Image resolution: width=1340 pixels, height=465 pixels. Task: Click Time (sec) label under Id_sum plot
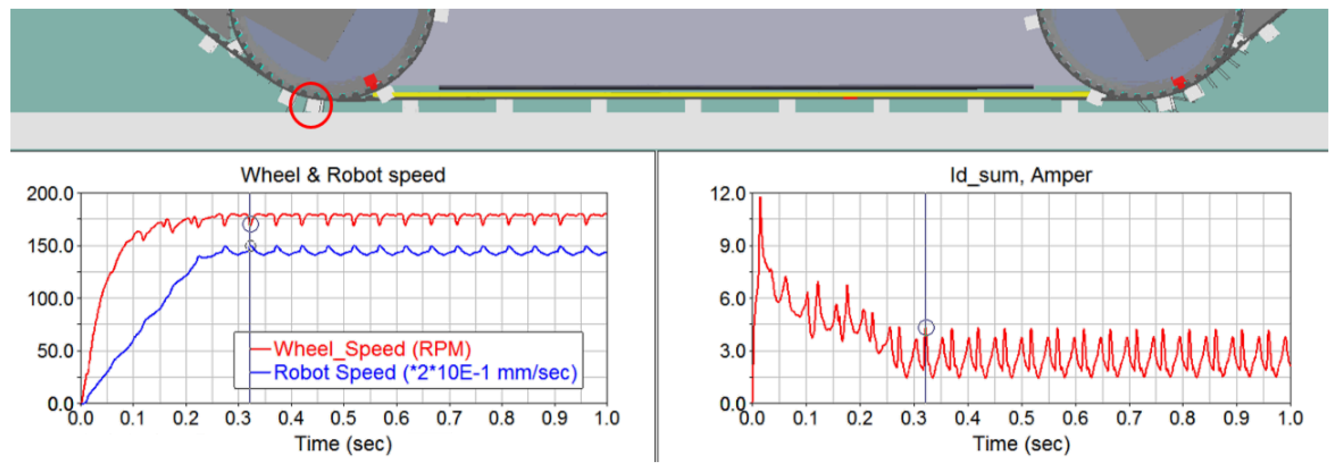[1021, 444]
